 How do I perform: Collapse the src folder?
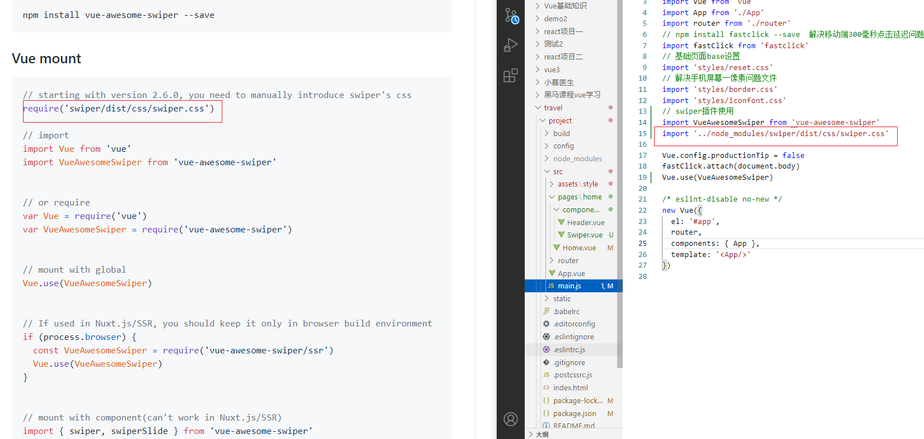(x=547, y=171)
